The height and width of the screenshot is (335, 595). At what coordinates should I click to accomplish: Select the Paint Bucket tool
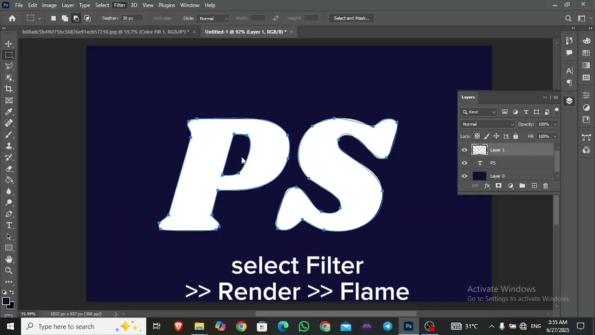pyautogui.click(x=9, y=180)
